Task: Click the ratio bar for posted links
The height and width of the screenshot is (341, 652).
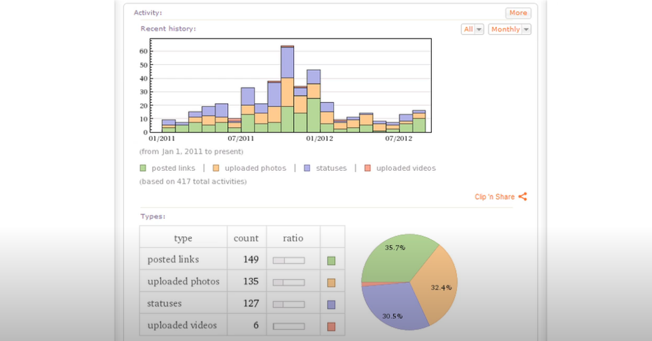Action: tap(288, 260)
